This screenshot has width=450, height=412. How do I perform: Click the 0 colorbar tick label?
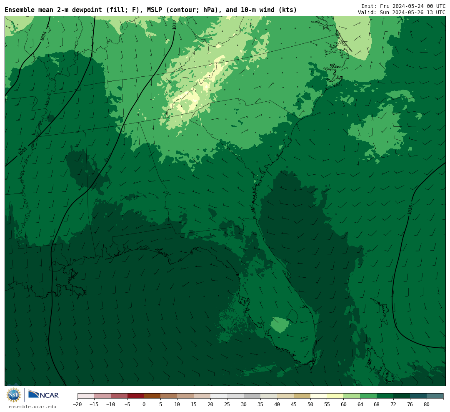[144, 404]
